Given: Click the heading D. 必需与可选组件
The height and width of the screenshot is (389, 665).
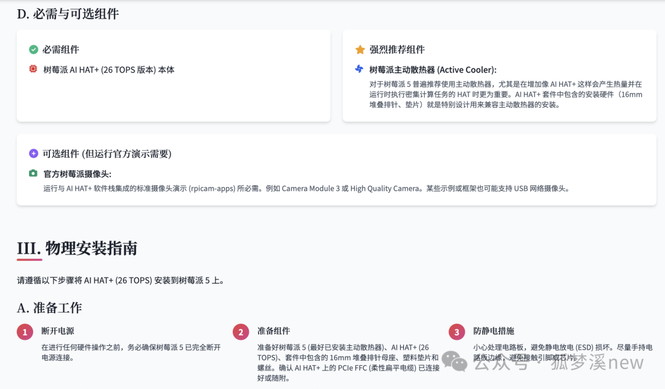Looking at the screenshot, I should coord(68,14).
